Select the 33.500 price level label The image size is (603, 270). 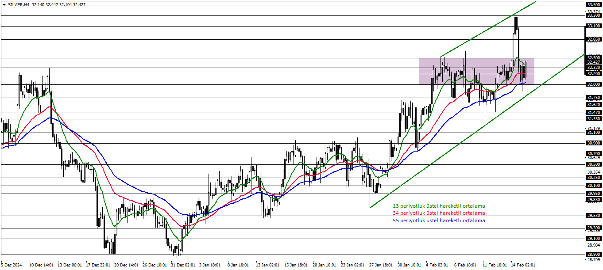(593, 4)
